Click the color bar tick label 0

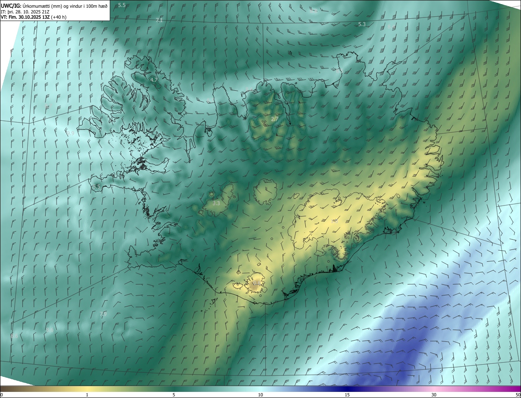point(1,395)
